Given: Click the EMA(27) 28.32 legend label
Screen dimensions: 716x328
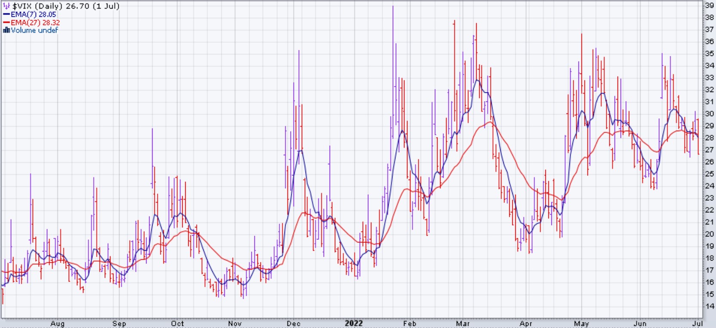Looking at the screenshot, I should pyautogui.click(x=35, y=22).
